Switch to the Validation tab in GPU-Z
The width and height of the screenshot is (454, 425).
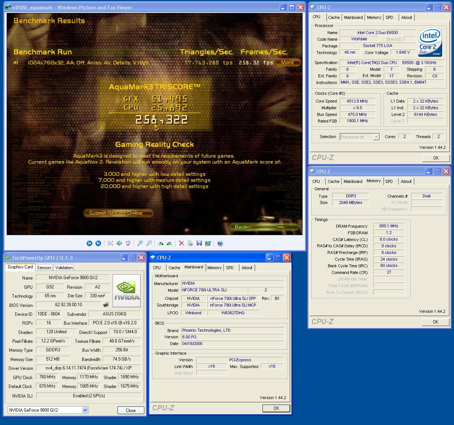point(64,267)
